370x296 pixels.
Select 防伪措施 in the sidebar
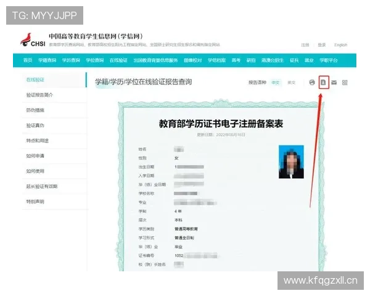click(x=54, y=110)
